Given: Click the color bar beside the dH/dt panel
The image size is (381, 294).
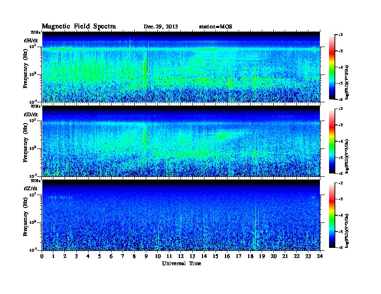Looking at the screenshot, I should tap(331, 67).
